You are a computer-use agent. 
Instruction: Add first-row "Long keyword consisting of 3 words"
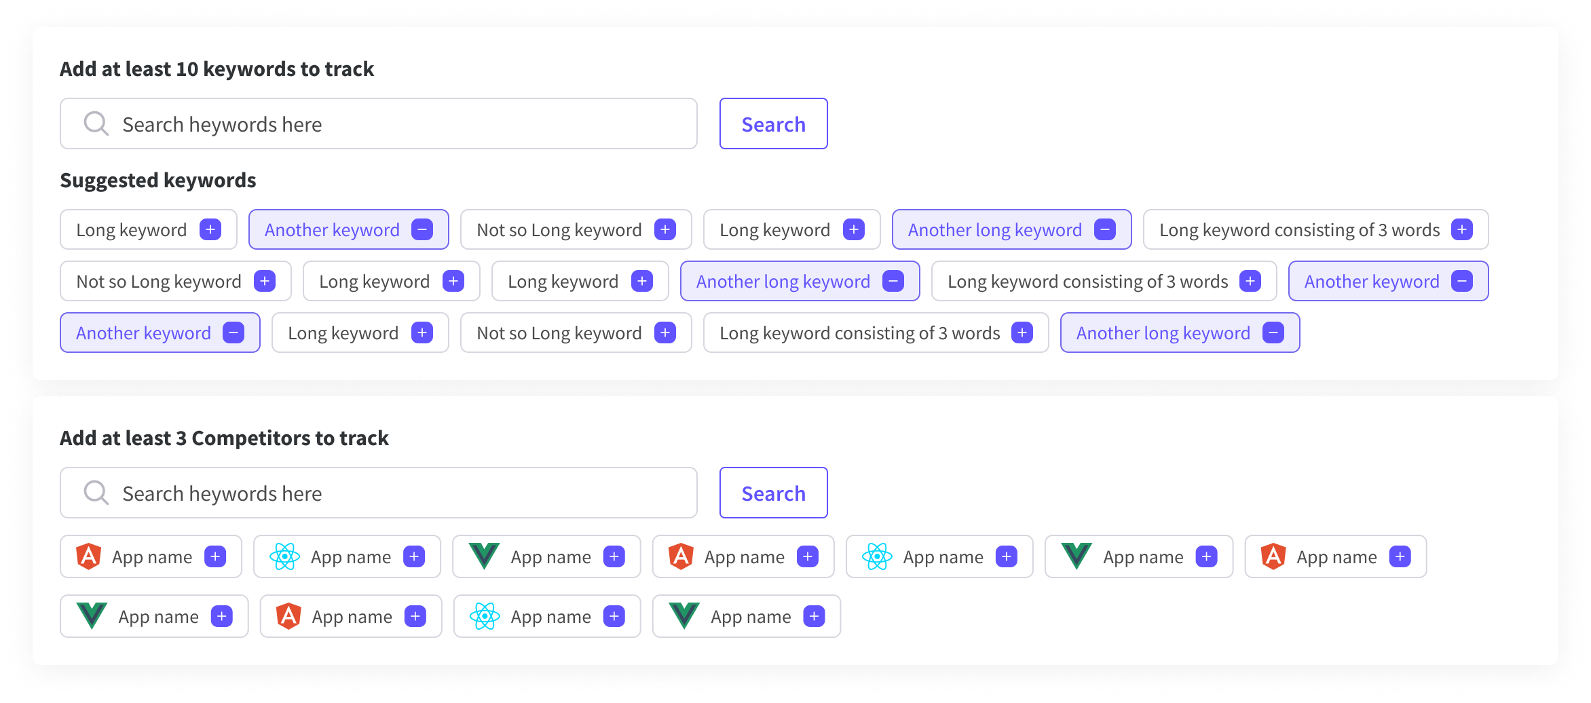pos(1462,230)
